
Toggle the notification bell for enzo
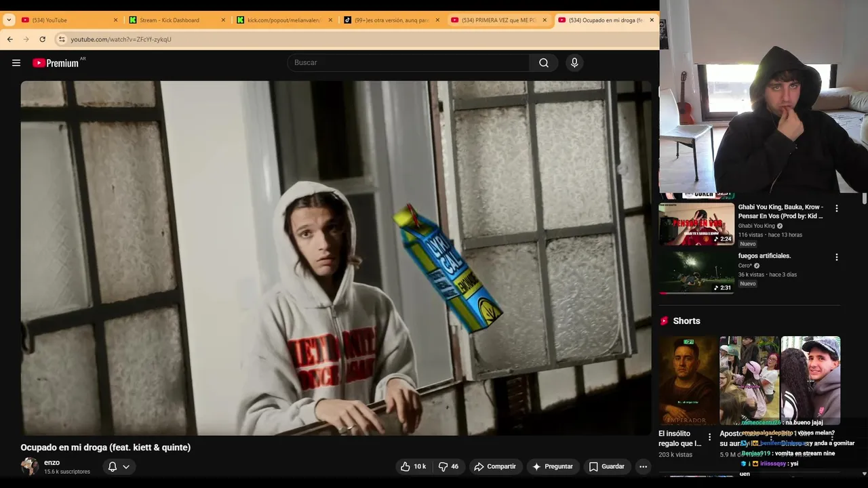[113, 466]
